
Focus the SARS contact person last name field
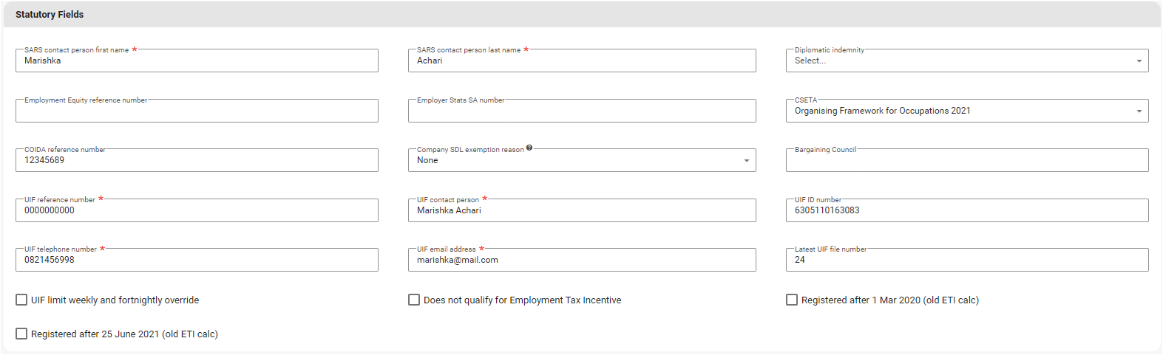click(581, 61)
